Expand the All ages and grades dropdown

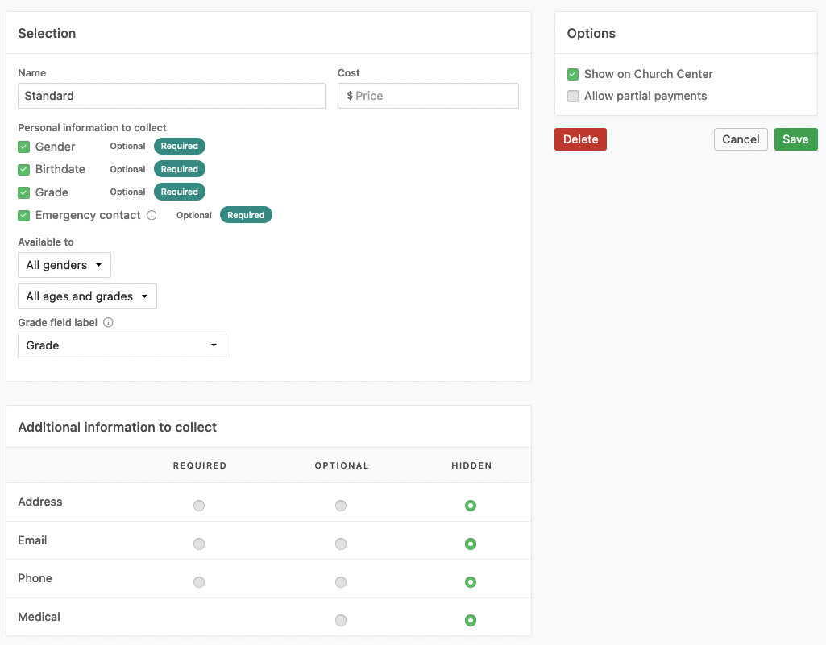pos(87,296)
